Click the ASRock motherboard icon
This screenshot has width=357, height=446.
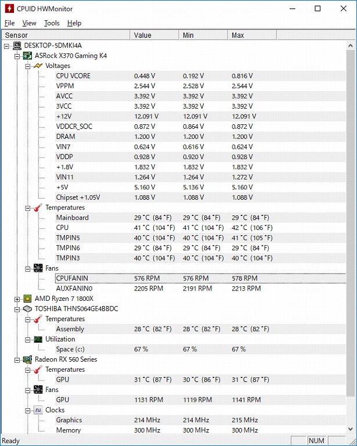pyautogui.click(x=27, y=56)
